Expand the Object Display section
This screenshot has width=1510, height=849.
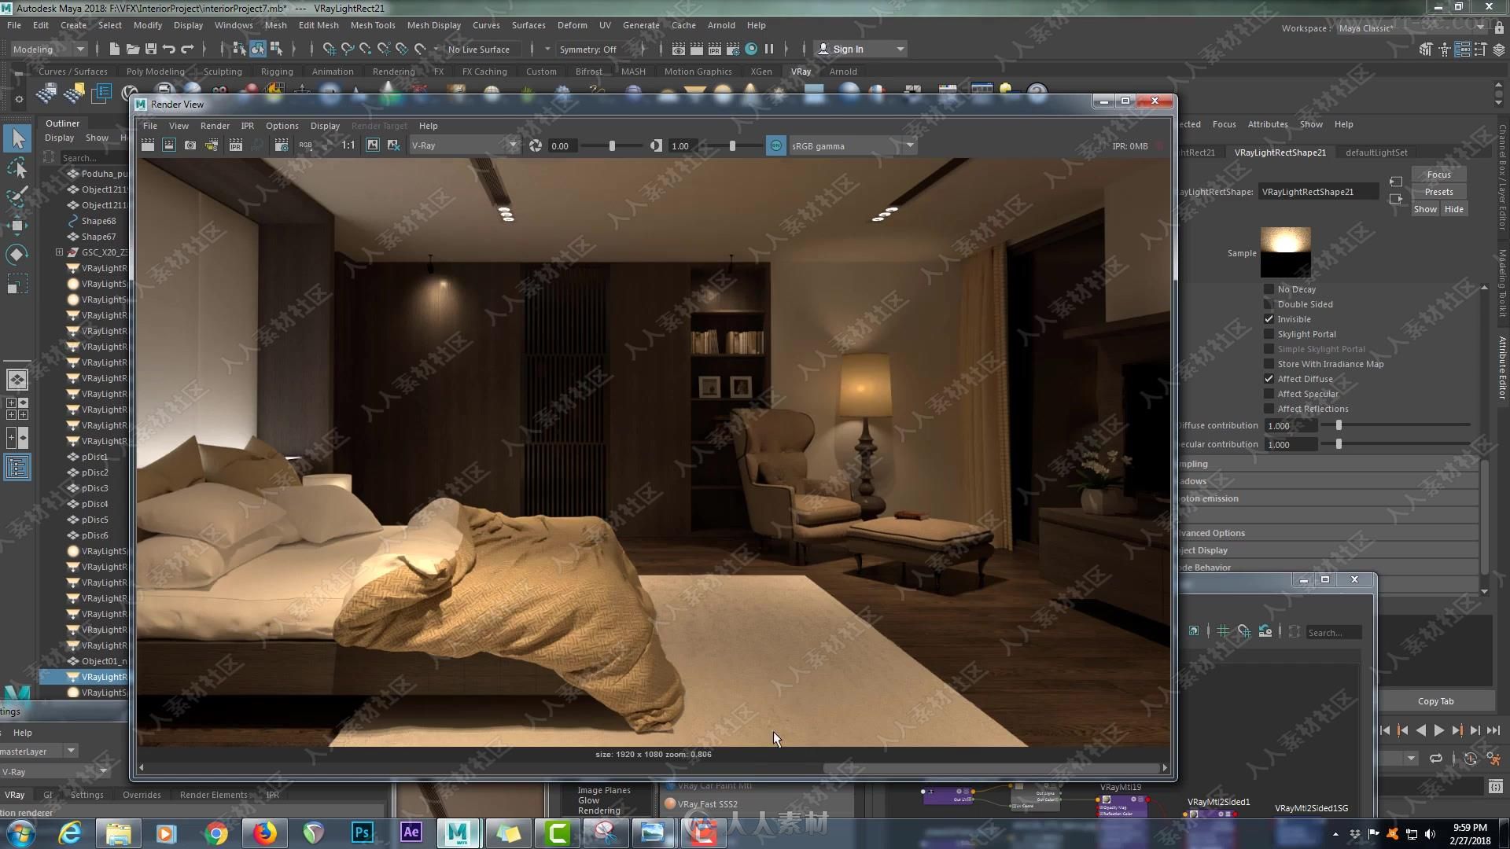[x=1328, y=550]
